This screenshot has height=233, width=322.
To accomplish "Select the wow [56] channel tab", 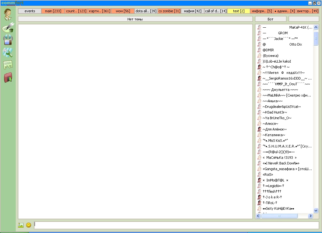I will pos(123,11).
